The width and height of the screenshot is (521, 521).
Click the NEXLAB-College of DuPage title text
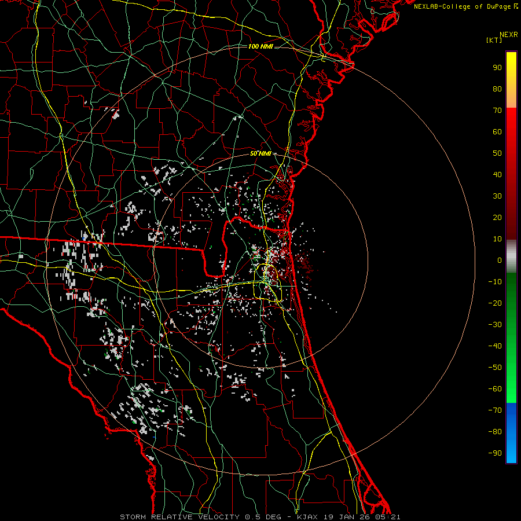tap(465, 6)
